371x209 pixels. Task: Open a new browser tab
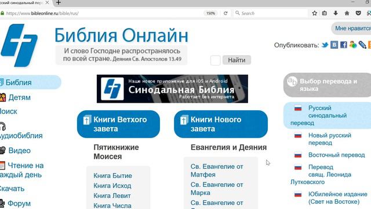59,2
